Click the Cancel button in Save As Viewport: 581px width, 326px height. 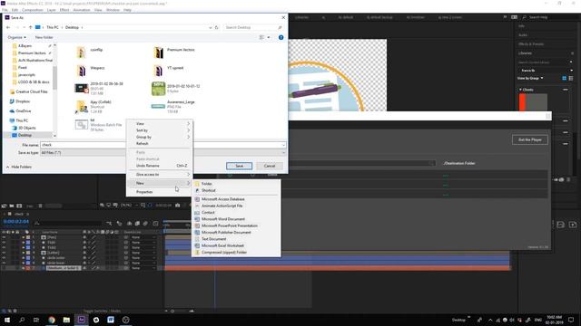[270, 166]
